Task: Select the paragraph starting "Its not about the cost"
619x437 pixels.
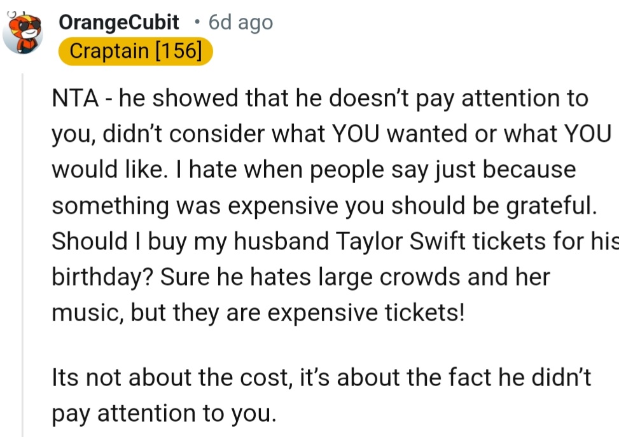Action: tap(321, 378)
